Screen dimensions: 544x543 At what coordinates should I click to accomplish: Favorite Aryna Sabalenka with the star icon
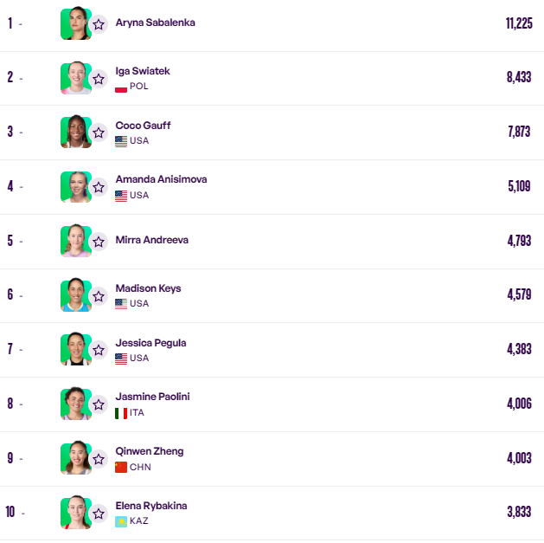pos(99,24)
